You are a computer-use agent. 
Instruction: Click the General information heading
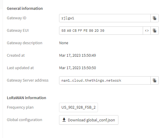(x=25, y=8)
